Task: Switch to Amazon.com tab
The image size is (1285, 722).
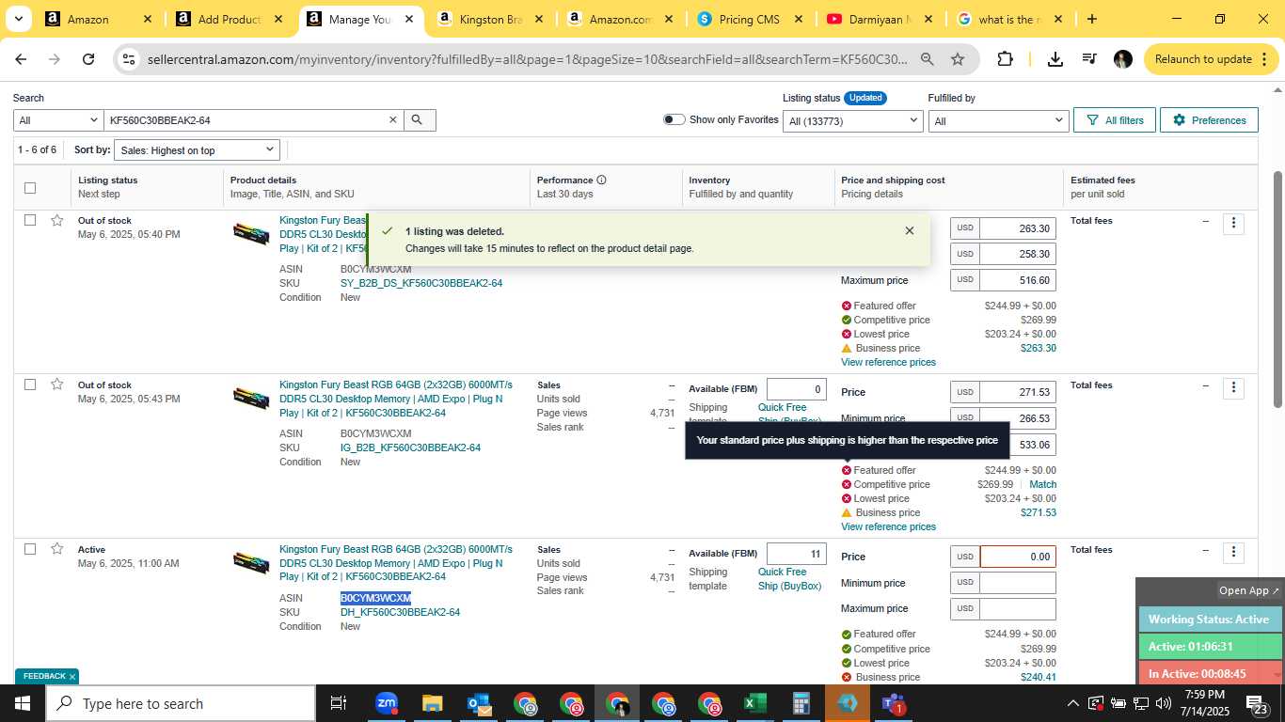Action: point(621,19)
